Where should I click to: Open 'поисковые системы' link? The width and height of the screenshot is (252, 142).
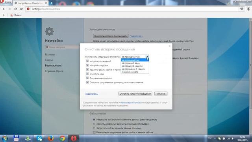(130, 103)
